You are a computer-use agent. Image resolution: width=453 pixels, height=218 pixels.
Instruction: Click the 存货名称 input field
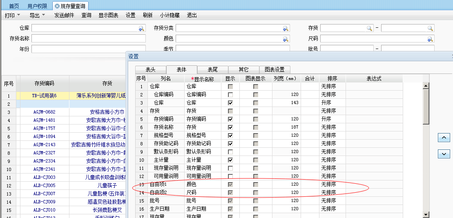89,39
